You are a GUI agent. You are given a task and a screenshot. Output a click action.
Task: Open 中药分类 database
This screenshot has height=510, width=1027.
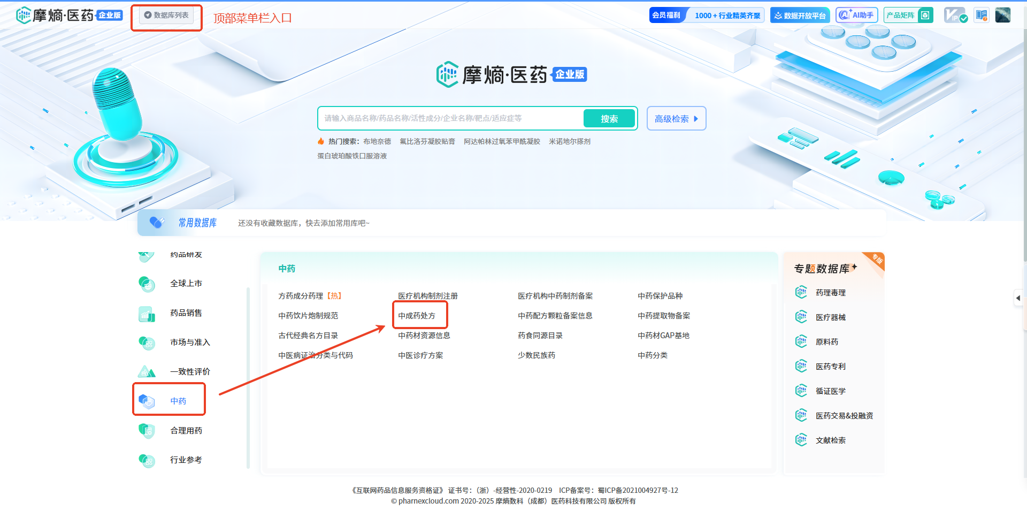coord(653,355)
